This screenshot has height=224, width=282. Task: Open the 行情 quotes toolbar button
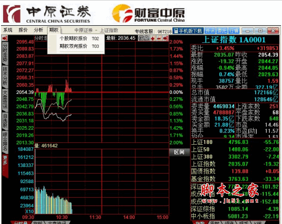point(234,31)
